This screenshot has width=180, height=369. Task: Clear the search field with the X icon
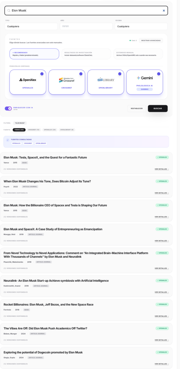(x=164, y=10)
